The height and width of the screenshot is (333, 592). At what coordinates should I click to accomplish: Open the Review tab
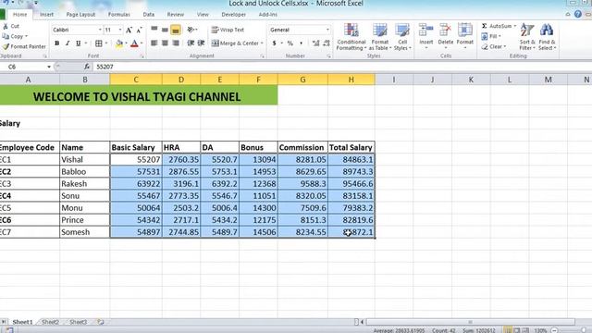point(176,15)
